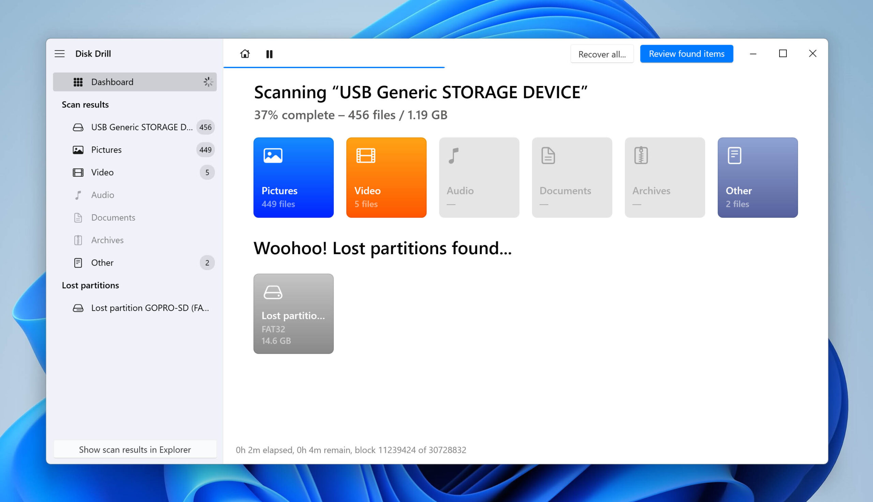Click the picture icon on Pictures card
Viewport: 873px width, 502px height.
pyautogui.click(x=273, y=156)
